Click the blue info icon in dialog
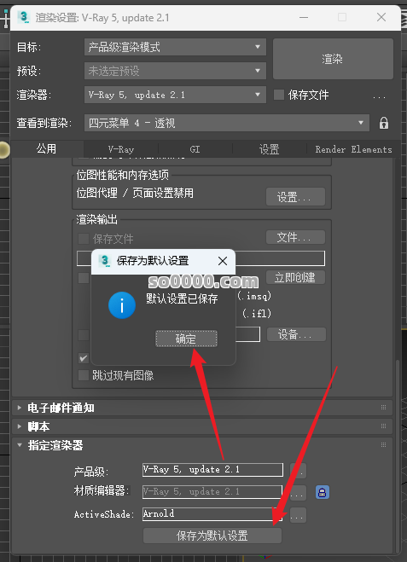This screenshot has width=407, height=562. 122,305
